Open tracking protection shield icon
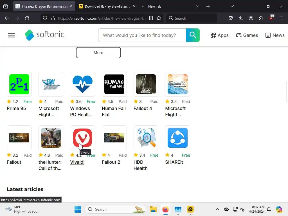This screenshot has width=288, height=216. click(x=45, y=18)
